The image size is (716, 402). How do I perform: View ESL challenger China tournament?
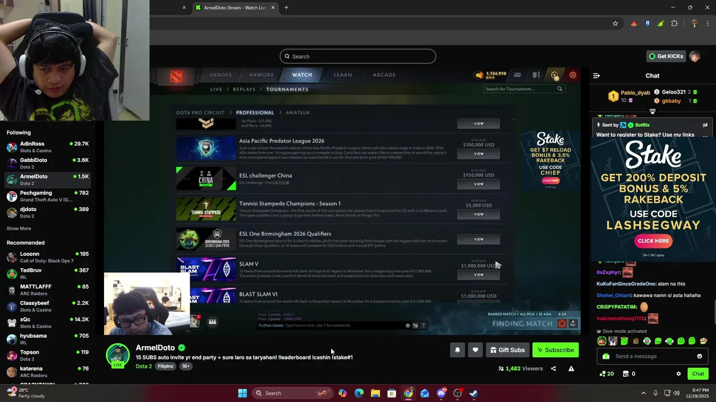pos(479,184)
